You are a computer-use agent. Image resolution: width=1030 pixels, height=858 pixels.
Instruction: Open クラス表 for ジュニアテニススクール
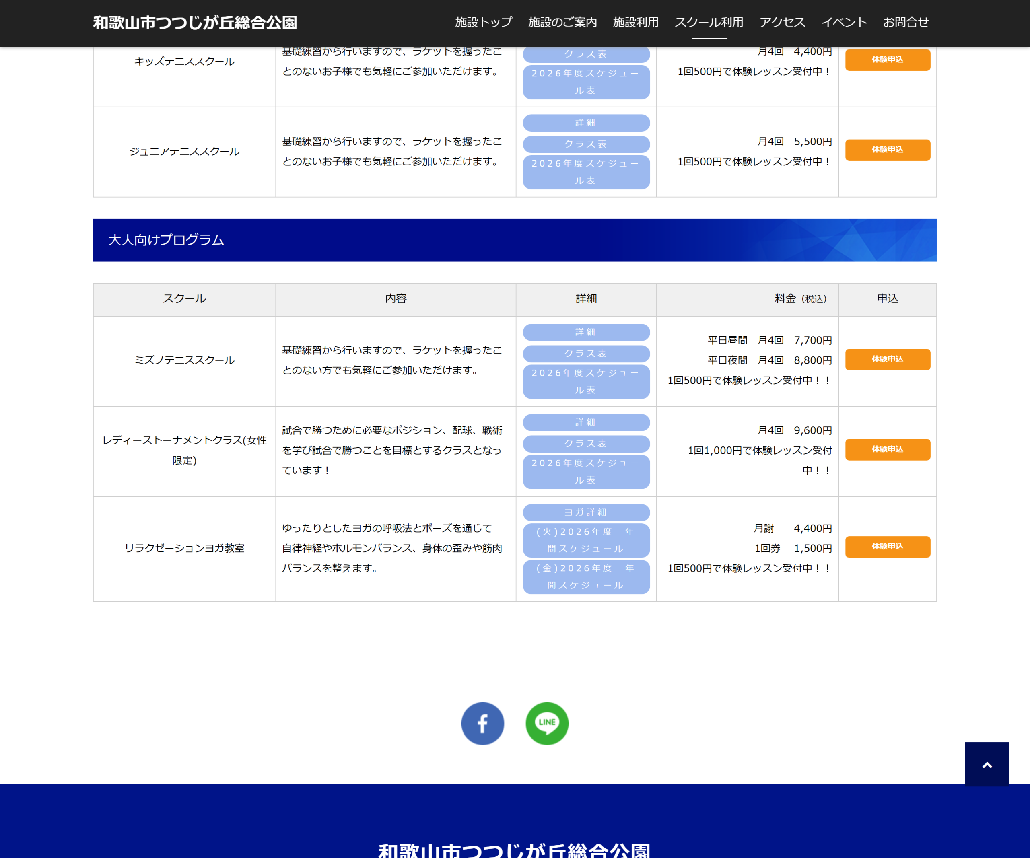coord(586,144)
